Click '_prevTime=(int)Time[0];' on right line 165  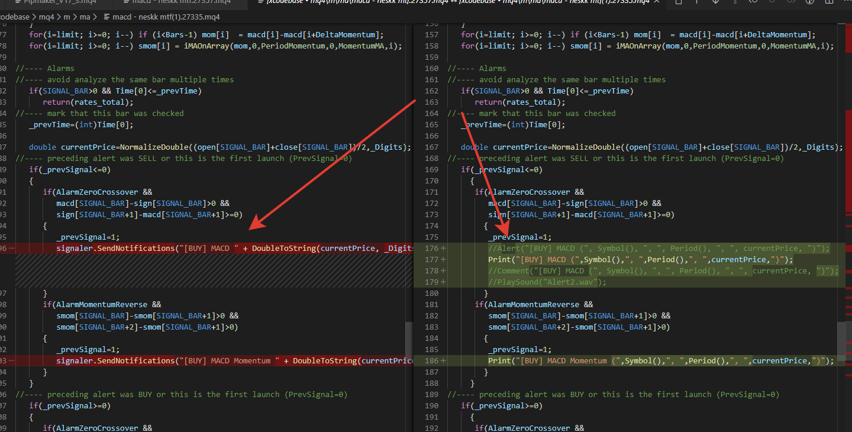click(x=513, y=125)
